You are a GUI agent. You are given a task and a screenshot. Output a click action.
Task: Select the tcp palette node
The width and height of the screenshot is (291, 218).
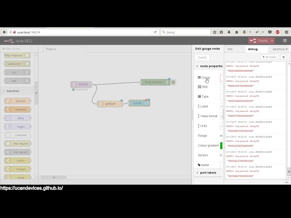17,72
